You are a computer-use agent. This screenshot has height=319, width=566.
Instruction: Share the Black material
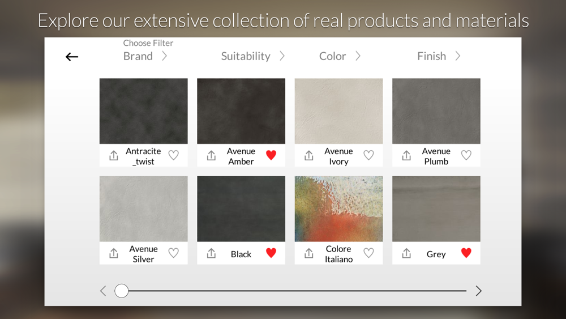tap(211, 253)
